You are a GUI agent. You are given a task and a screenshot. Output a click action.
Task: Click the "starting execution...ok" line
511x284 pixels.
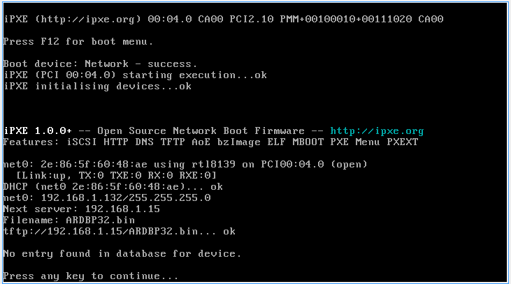[x=134, y=75]
